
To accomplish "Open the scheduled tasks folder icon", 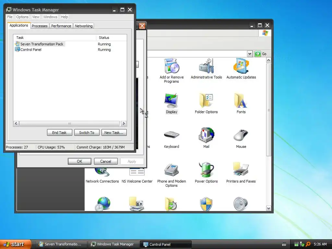I will click(171, 204).
